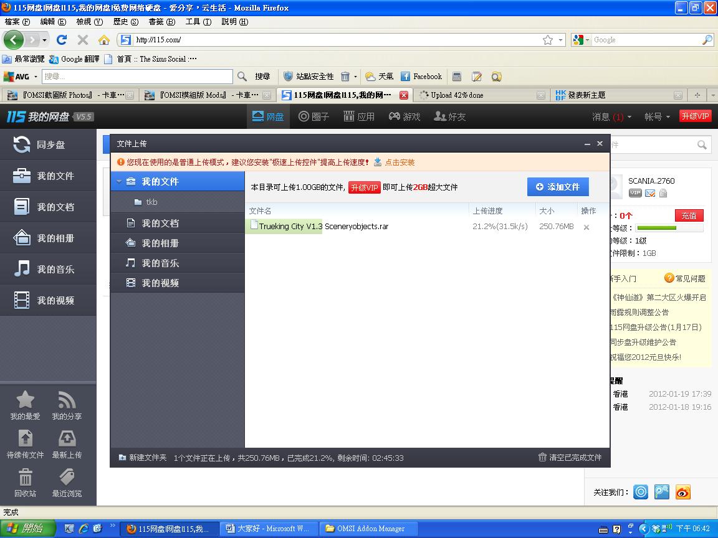Switch to Upload 42% done tab
718x538 pixels.
481,95
